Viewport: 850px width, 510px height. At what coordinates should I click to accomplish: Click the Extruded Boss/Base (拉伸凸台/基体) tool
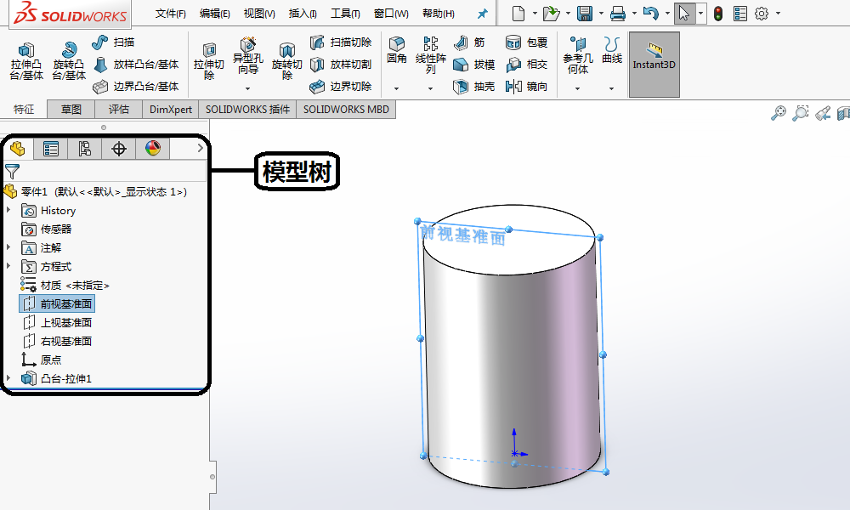[26, 61]
